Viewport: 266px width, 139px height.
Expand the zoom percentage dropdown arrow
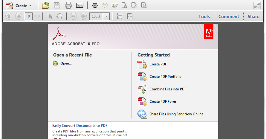tap(106, 16)
